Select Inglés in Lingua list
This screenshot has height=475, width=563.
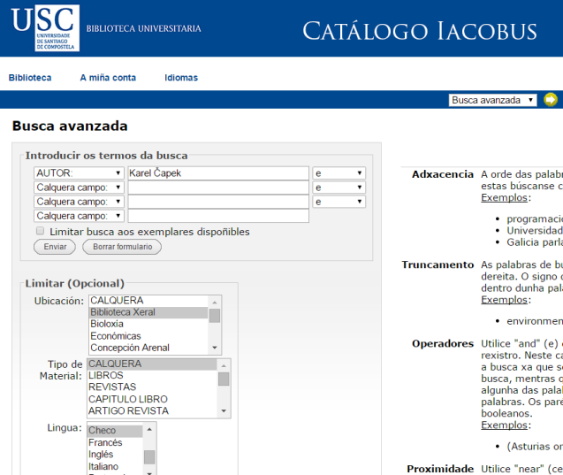point(115,455)
